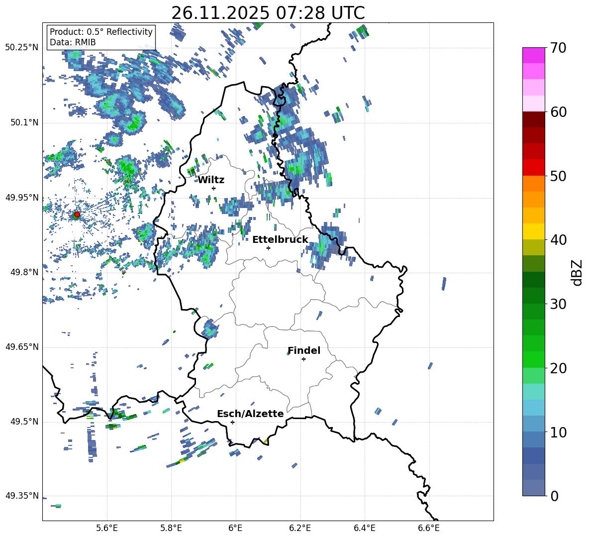The width and height of the screenshot is (589, 538).
Task: Click the 60 tick on colorbar
Action: click(558, 112)
